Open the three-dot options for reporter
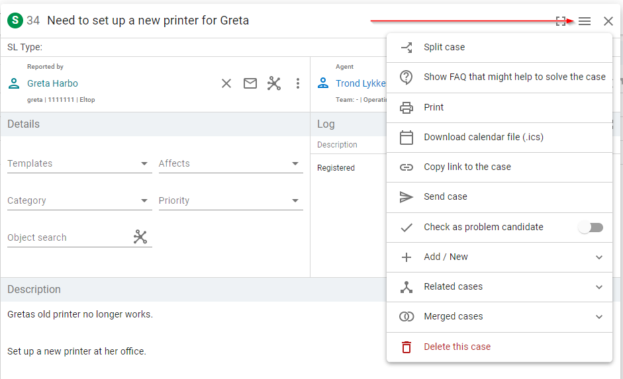This screenshot has height=379, width=623. (x=297, y=83)
